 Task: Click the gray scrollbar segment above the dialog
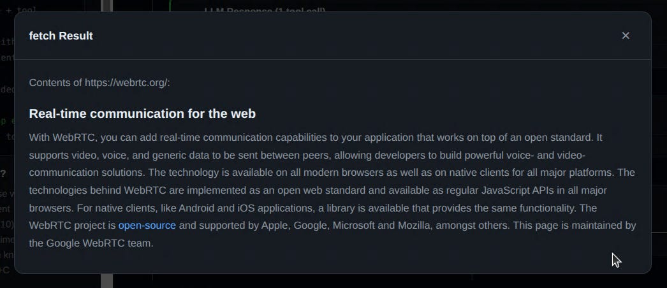click(x=107, y=6)
